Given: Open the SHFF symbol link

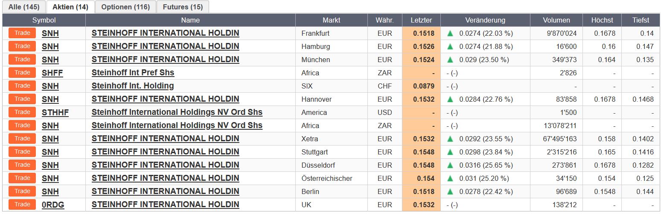Looking at the screenshot, I should (x=52, y=73).
